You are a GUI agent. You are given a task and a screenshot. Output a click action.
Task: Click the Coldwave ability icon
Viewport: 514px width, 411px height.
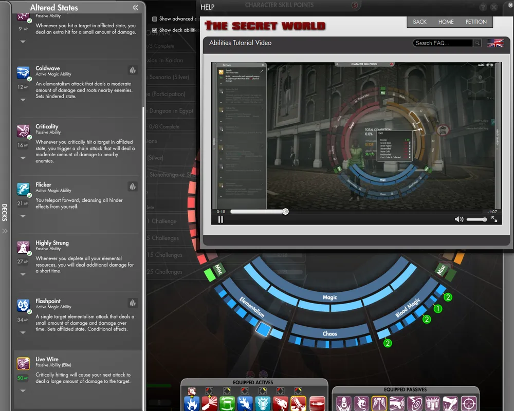[x=23, y=72]
